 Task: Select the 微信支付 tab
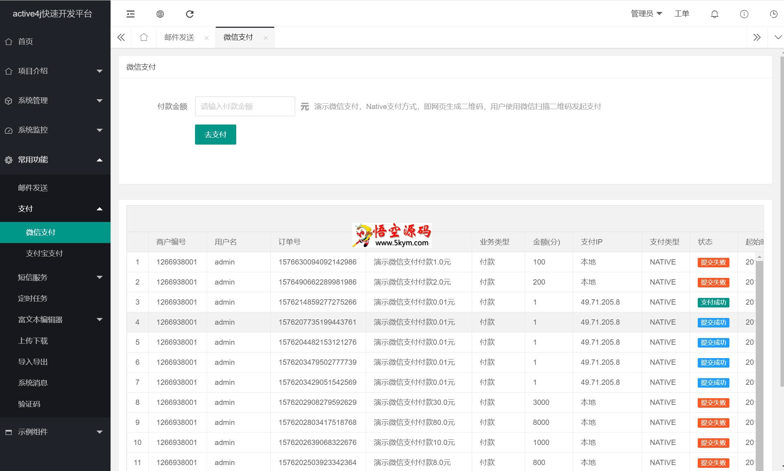(238, 37)
